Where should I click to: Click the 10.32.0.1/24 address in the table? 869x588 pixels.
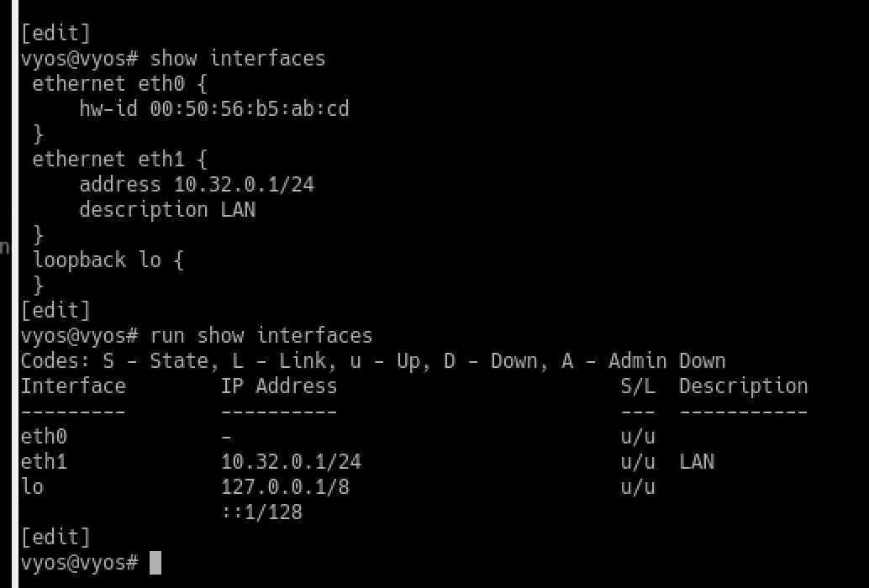click(291, 462)
